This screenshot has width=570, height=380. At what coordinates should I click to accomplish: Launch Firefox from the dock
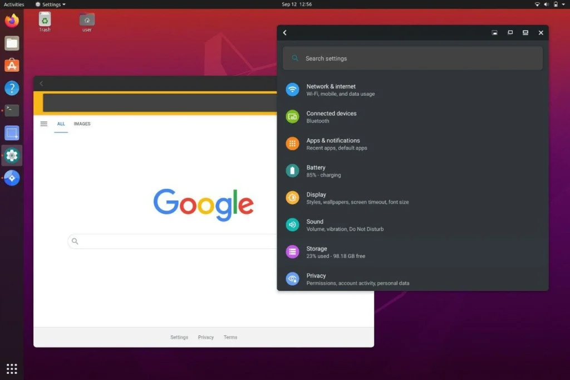point(12,21)
